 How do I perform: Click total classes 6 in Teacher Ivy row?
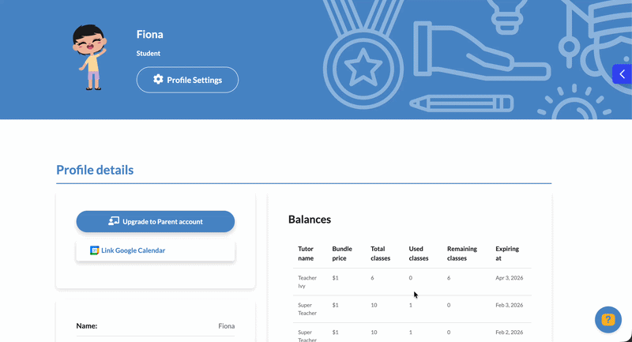point(372,278)
